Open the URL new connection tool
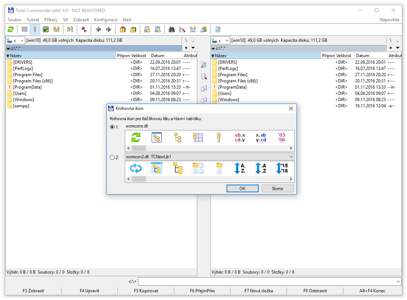 coord(158,29)
